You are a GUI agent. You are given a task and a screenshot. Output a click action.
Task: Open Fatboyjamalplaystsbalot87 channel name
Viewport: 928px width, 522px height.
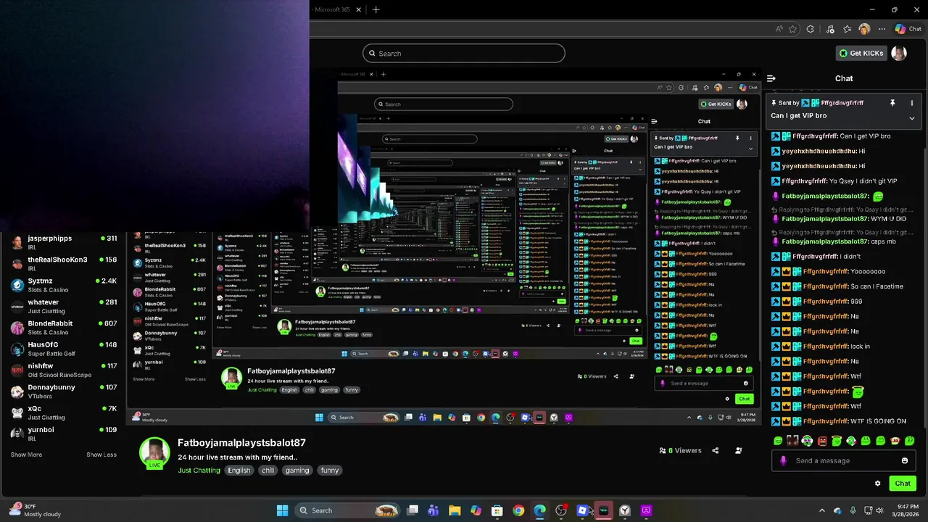point(241,442)
